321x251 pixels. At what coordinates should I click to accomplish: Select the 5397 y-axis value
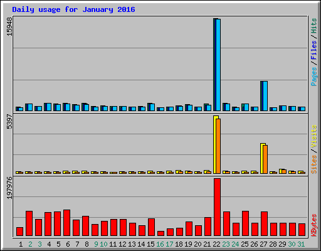click(9, 122)
